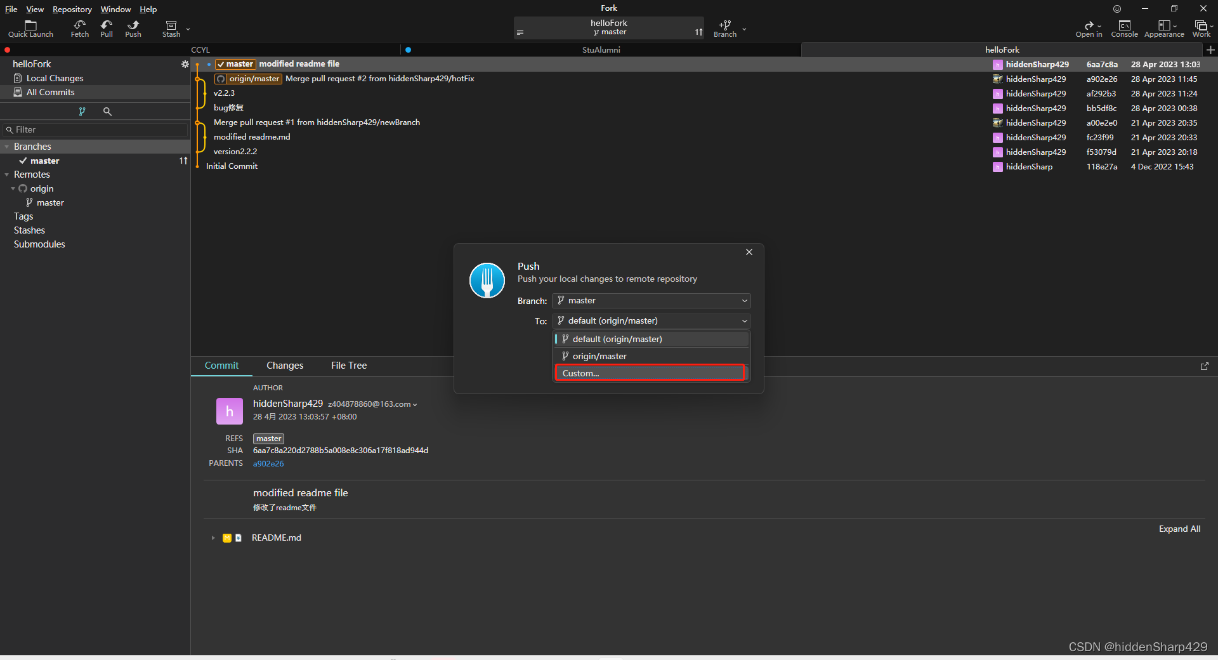Click the Quick Launch toolbar icon

pos(30,29)
